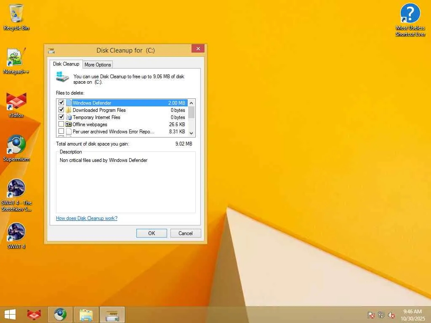Image resolution: width=431 pixels, height=323 pixels.
Task: Click the Cancel button
Action: coord(186,233)
